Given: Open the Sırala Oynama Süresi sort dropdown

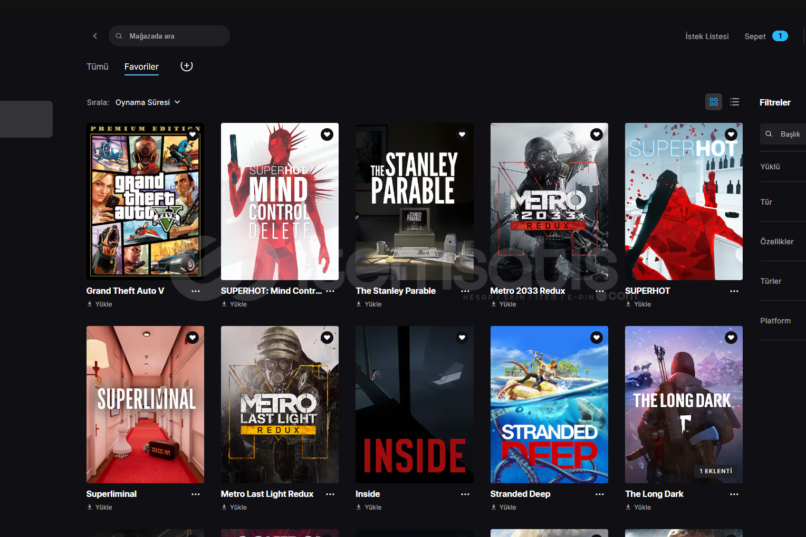Looking at the screenshot, I should pos(148,102).
